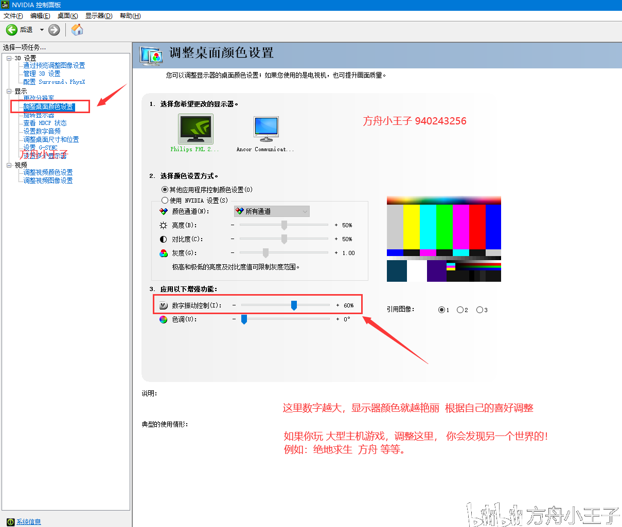Click the digital vibrance icon

(x=164, y=305)
